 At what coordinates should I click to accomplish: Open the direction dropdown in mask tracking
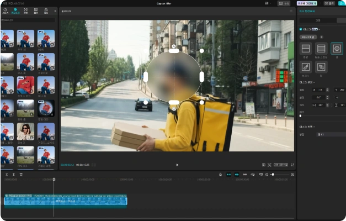coord(331,134)
